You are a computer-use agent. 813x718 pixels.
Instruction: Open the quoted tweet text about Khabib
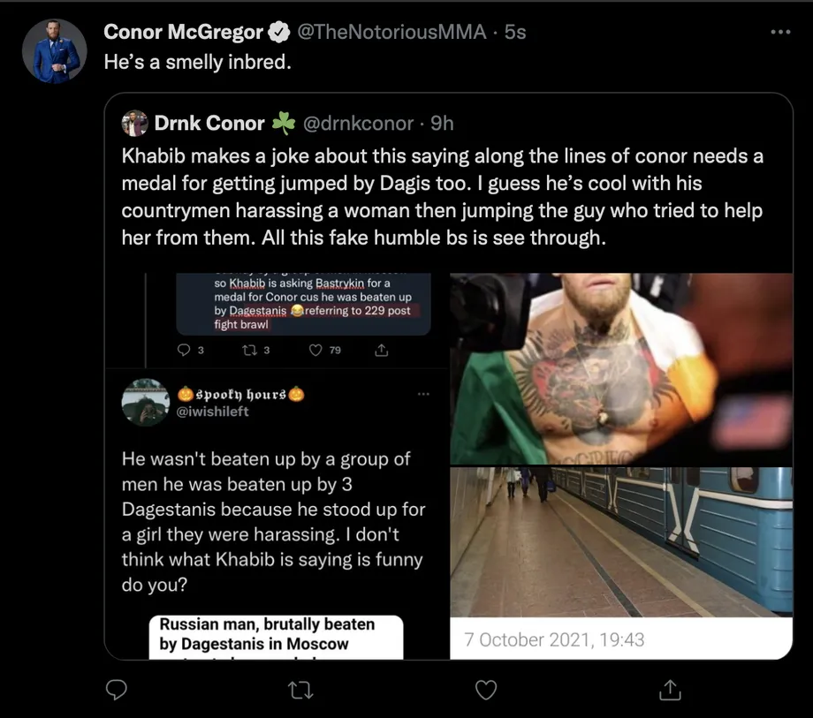click(442, 197)
